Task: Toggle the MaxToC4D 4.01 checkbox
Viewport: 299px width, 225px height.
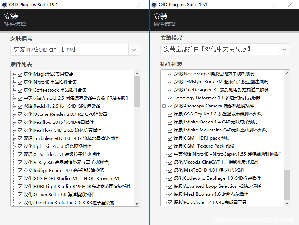Action: tap(170, 170)
